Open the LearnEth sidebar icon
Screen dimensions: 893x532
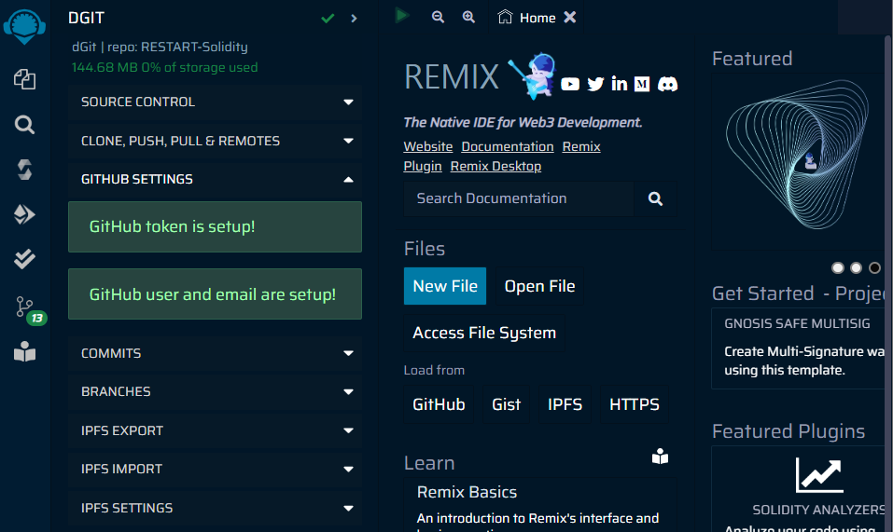pos(24,351)
